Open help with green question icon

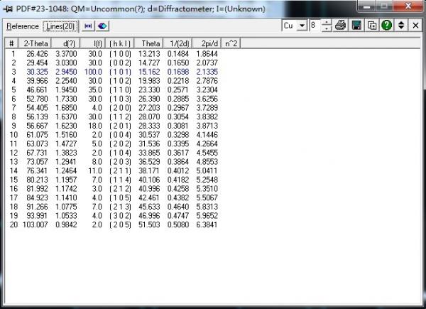tap(387, 26)
